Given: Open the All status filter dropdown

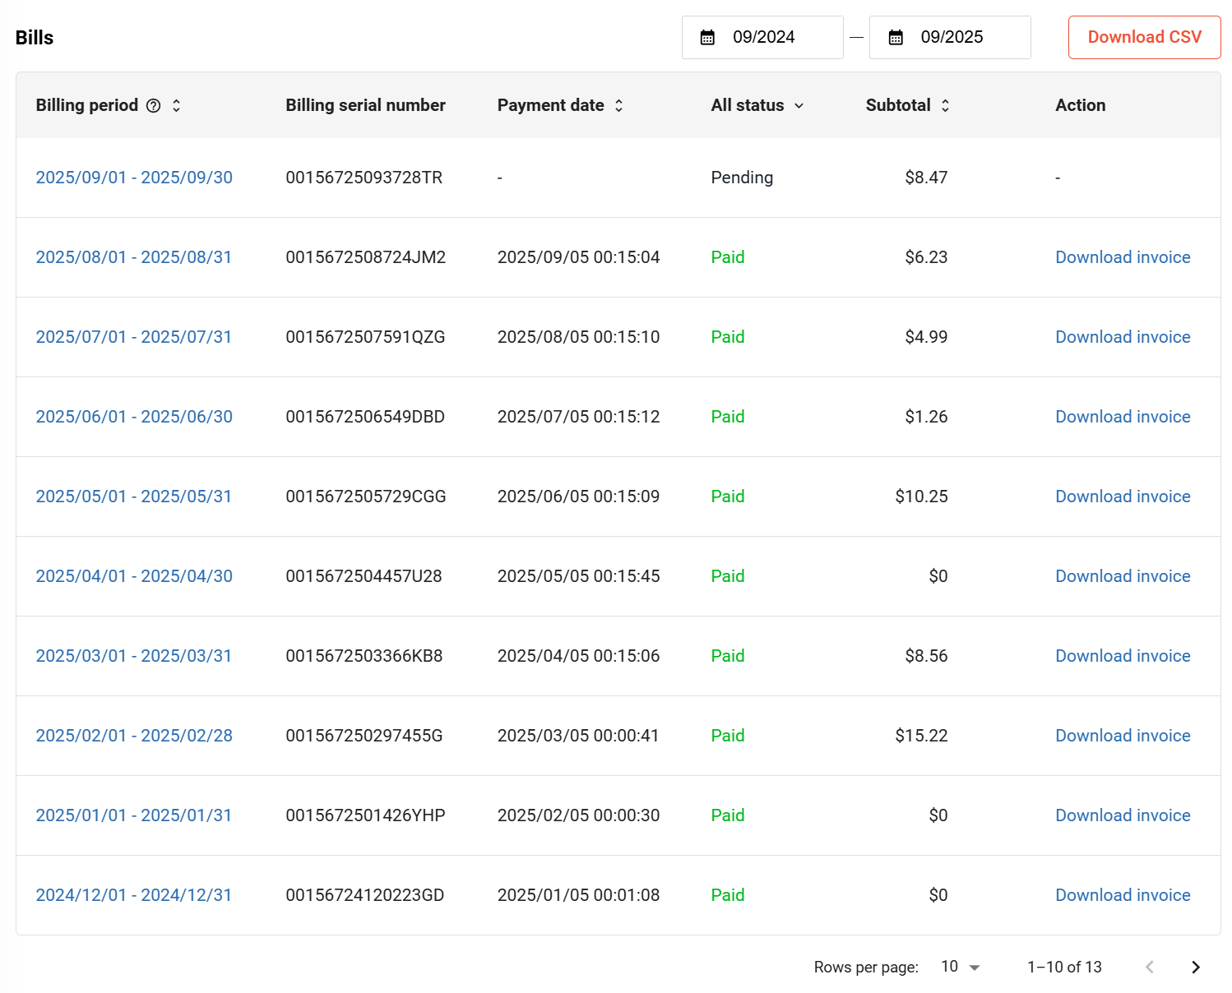Looking at the screenshot, I should pyautogui.click(x=757, y=105).
